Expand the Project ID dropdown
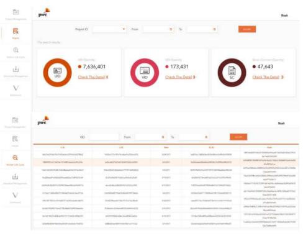 [x=109, y=29]
